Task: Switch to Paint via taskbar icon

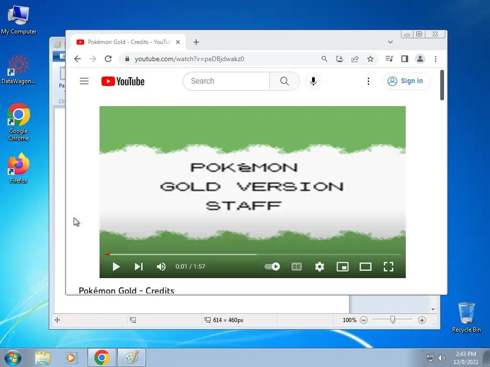Action: (x=131, y=357)
